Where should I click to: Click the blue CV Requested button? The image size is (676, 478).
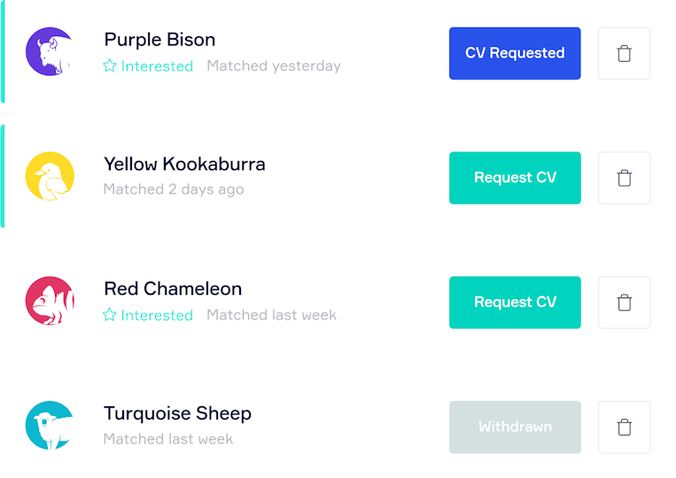[x=515, y=53]
